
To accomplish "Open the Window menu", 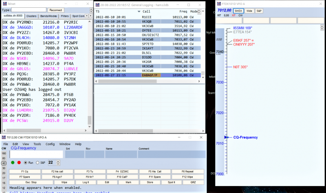I will [x=65, y=144].
